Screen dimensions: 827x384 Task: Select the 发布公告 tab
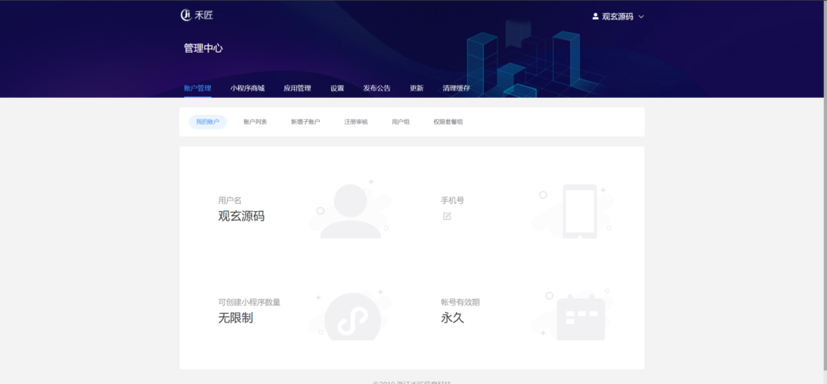(x=376, y=88)
